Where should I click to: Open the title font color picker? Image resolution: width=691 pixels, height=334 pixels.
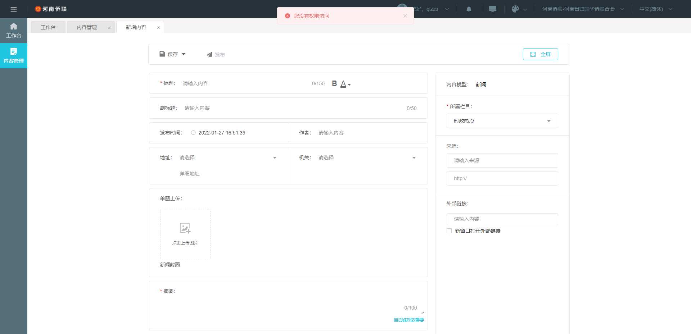345,84
